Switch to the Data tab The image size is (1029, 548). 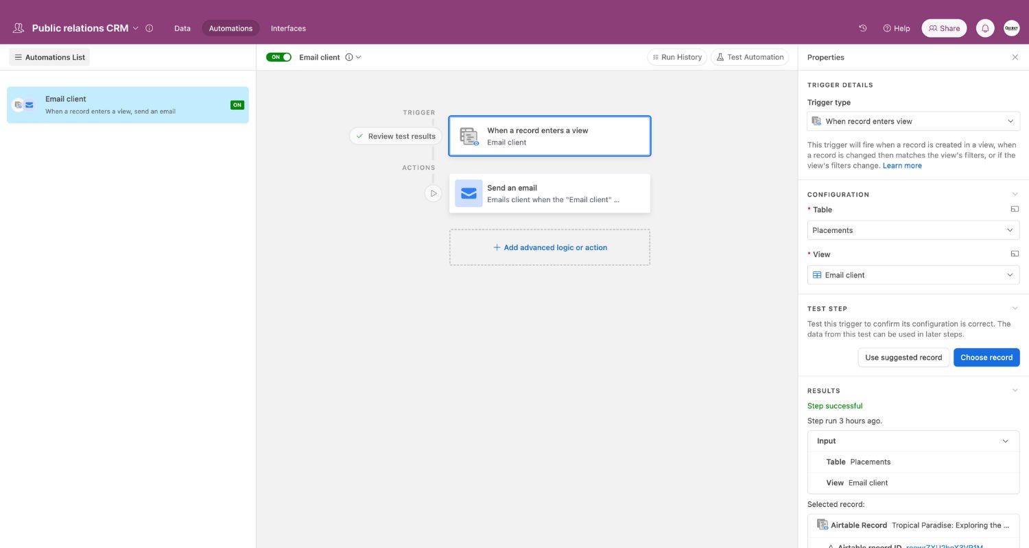182,28
